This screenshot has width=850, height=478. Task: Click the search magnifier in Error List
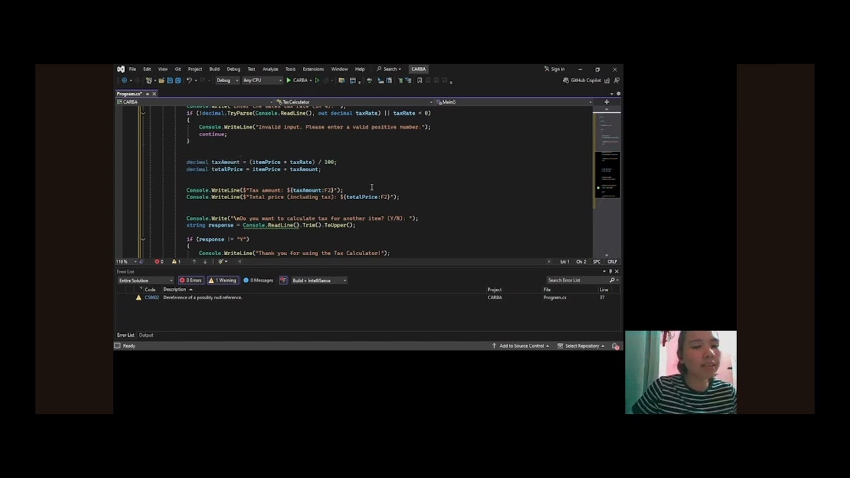point(612,280)
